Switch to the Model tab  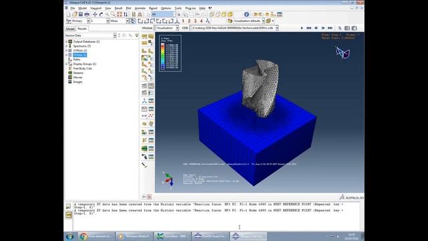point(70,29)
